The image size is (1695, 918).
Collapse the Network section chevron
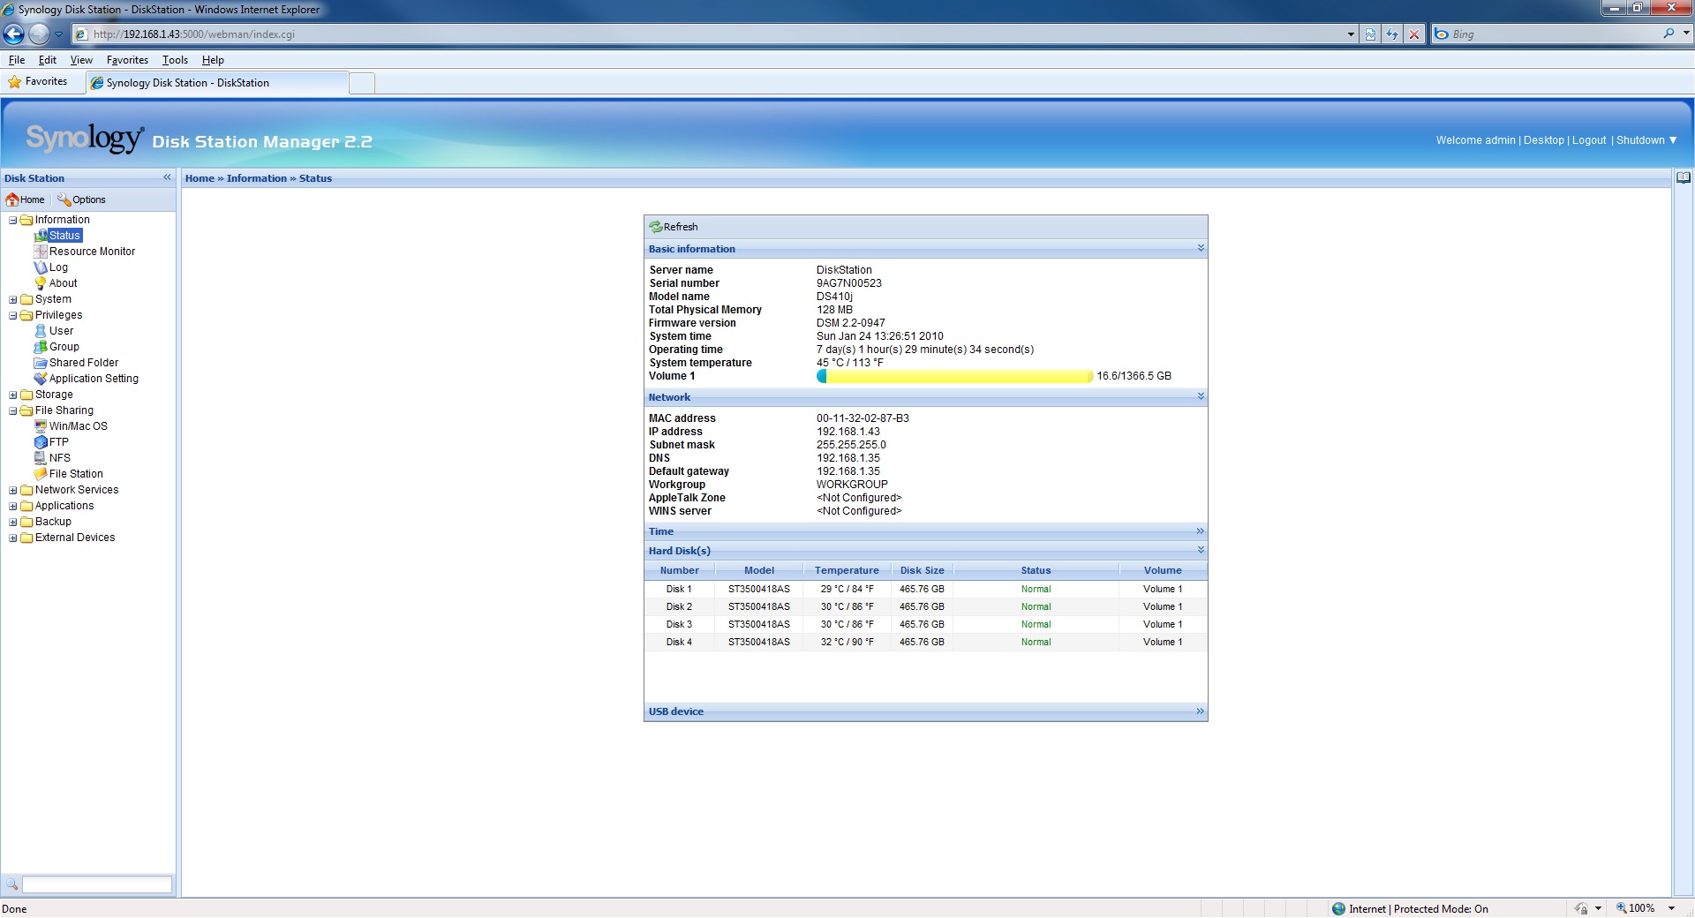(x=1201, y=396)
